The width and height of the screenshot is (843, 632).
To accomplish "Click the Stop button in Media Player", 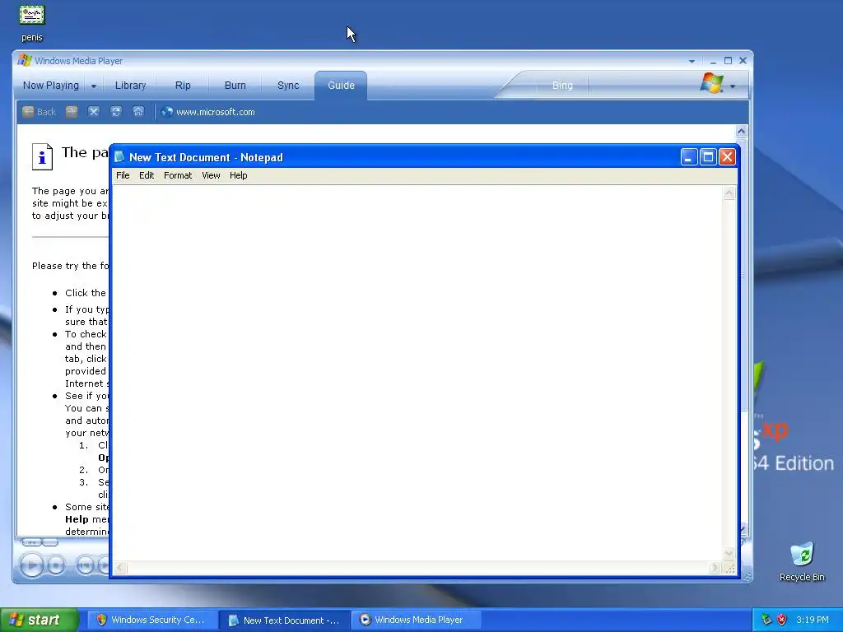I will coord(56,565).
